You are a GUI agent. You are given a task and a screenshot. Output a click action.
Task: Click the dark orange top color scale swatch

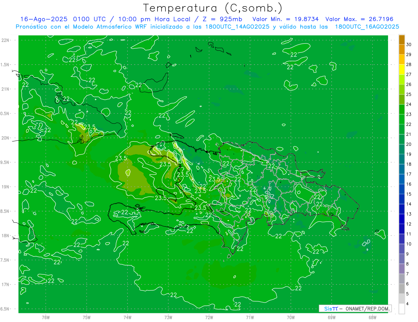click(x=402, y=40)
